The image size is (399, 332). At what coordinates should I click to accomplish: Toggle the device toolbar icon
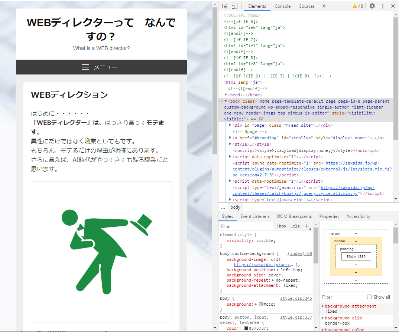[x=234, y=6]
